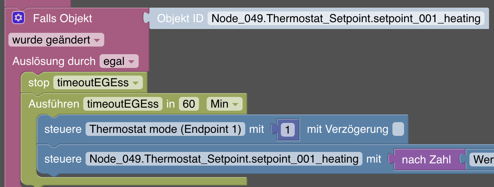Tick the 'mit Verzögerung' checkbox
This screenshot has height=187, width=494.
398,129
